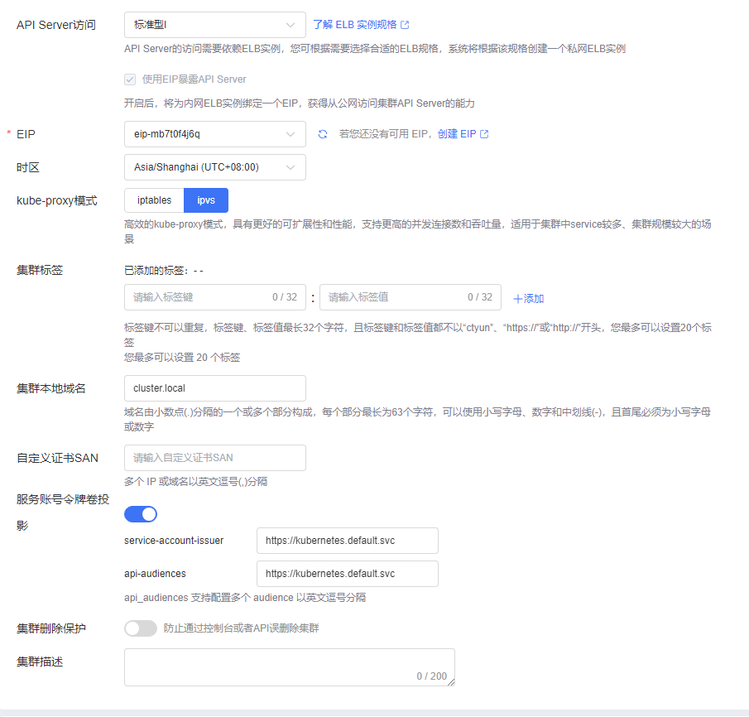Focus the 自定义证书SAN input field
The height and width of the screenshot is (717, 749).
click(215, 458)
